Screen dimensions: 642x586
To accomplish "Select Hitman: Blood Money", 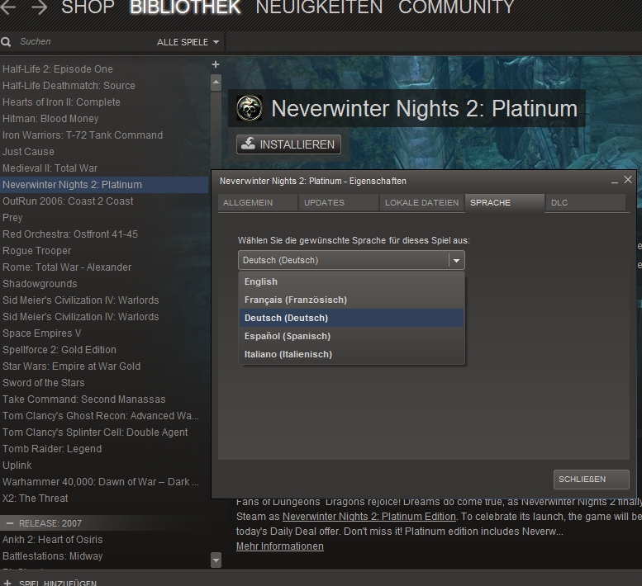I will pyautogui.click(x=104, y=119).
